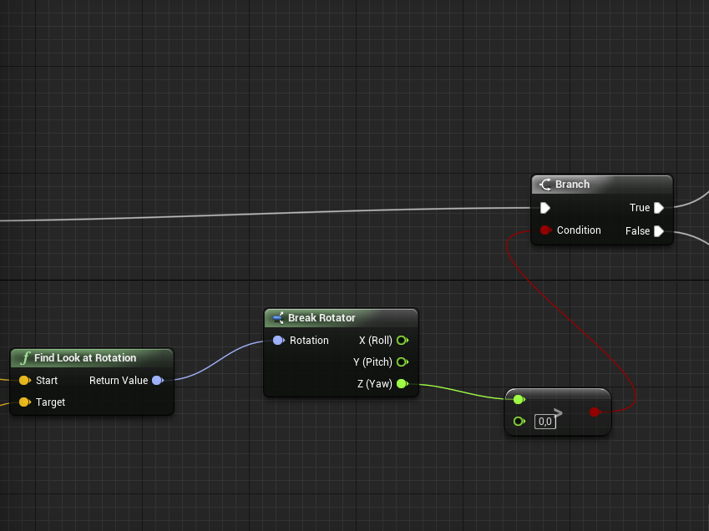This screenshot has width=709, height=531.
Task: Click the Branch node input execution pin
Action: [545, 208]
